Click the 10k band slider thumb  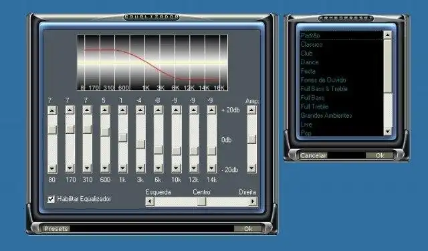(177, 151)
